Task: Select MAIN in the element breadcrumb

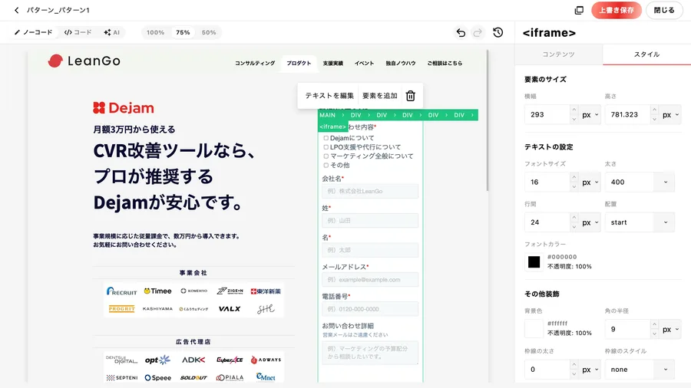Action: tap(327, 115)
